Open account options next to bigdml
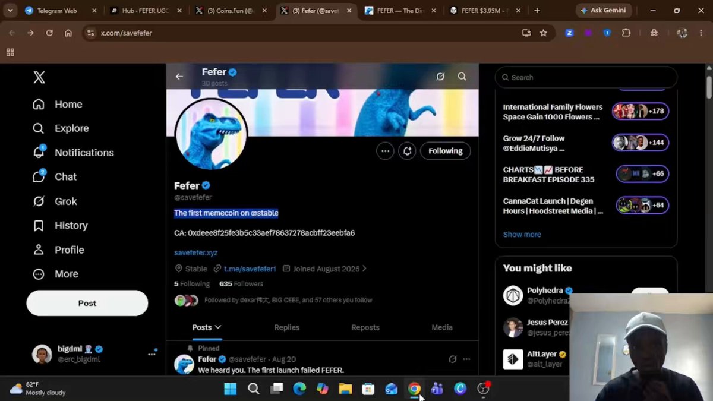The width and height of the screenshot is (713, 401). pyautogui.click(x=152, y=354)
